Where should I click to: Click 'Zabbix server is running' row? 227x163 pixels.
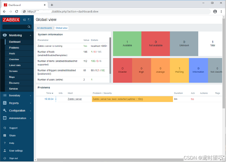(73, 46)
